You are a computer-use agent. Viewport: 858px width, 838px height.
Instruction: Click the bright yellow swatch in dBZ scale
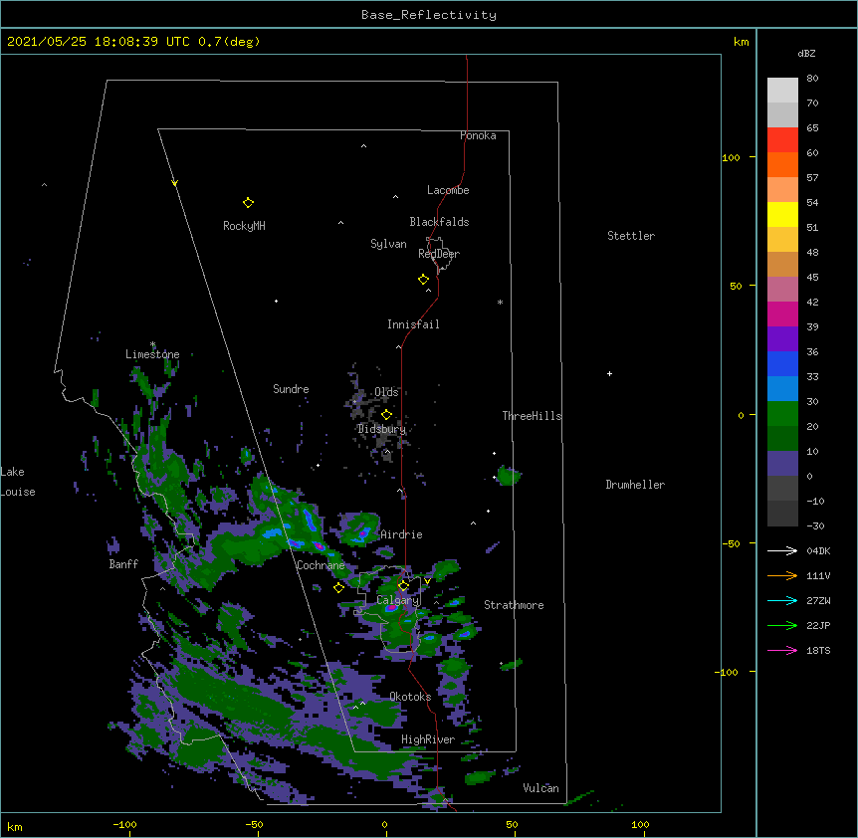click(x=782, y=214)
